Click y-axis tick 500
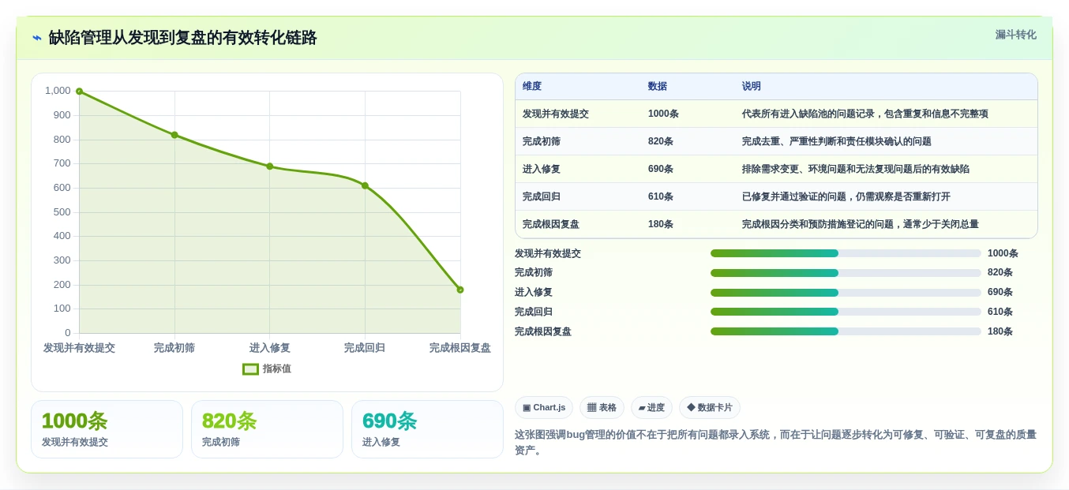 (62, 212)
